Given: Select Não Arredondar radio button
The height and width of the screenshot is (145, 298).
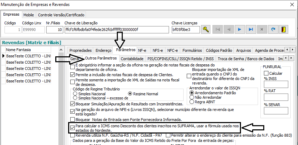Looking at the screenshot, I should coord(192,97).
